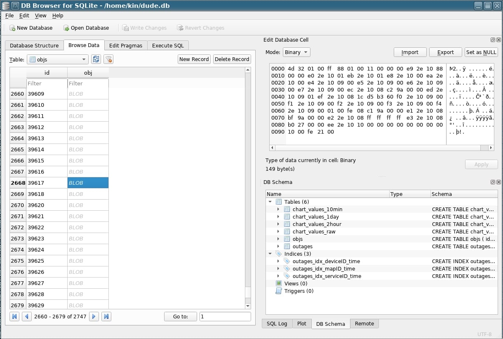Select the id cell 39609
Image resolution: width=503 pixels, height=339 pixels.
click(47, 94)
